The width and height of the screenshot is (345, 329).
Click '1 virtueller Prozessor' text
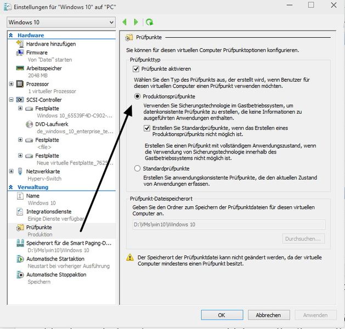(52, 91)
